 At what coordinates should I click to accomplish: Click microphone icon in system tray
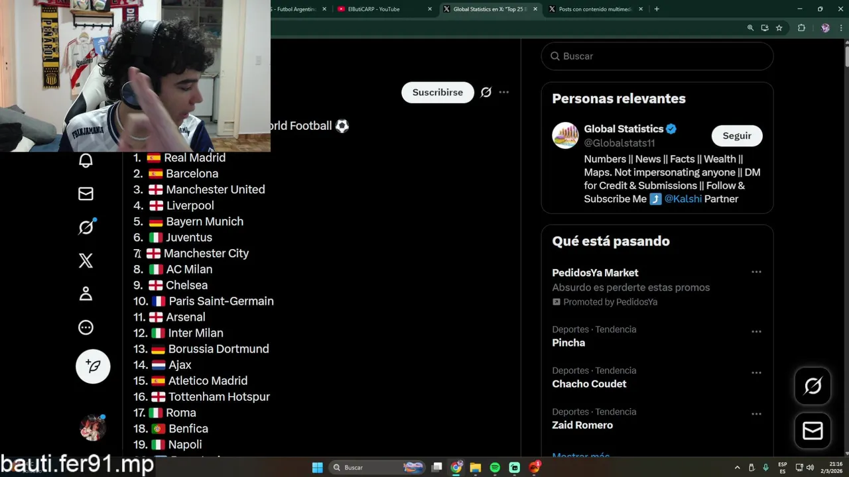[x=766, y=468]
